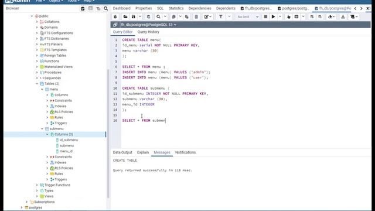The width and height of the screenshot is (375, 211).
Task: Run the query with the Execute play button
Action: coord(273,17)
